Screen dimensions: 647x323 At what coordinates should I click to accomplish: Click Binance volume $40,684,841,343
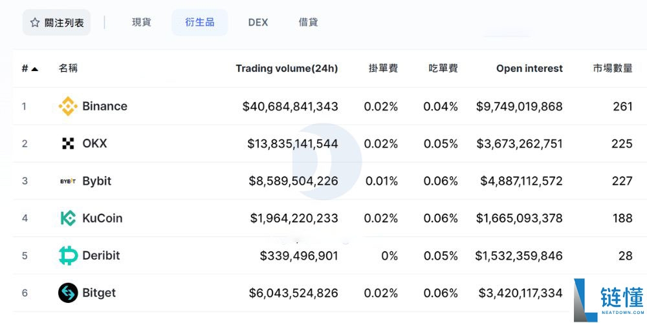(290, 107)
